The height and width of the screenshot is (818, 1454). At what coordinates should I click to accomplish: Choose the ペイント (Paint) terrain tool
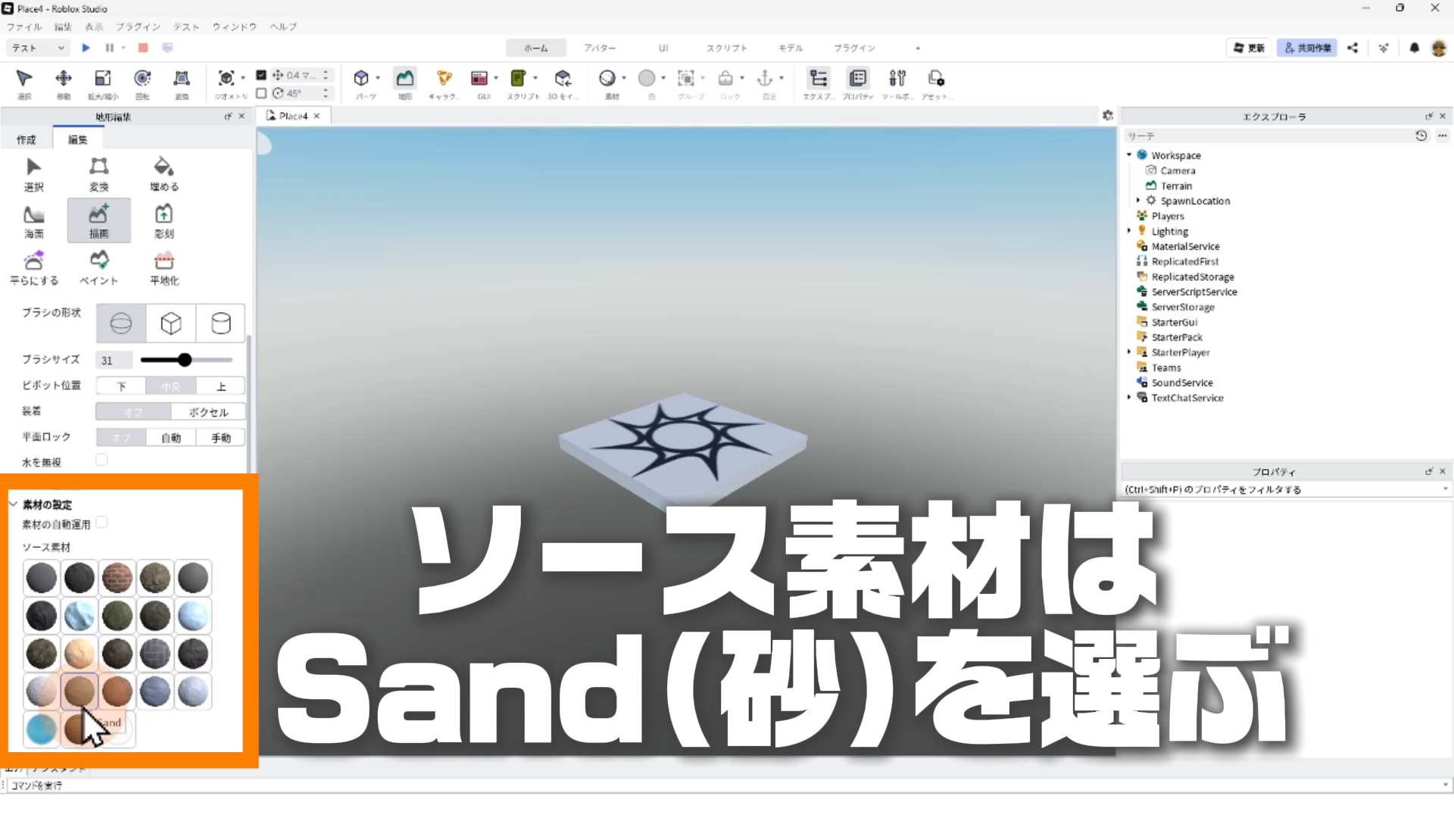(x=99, y=267)
